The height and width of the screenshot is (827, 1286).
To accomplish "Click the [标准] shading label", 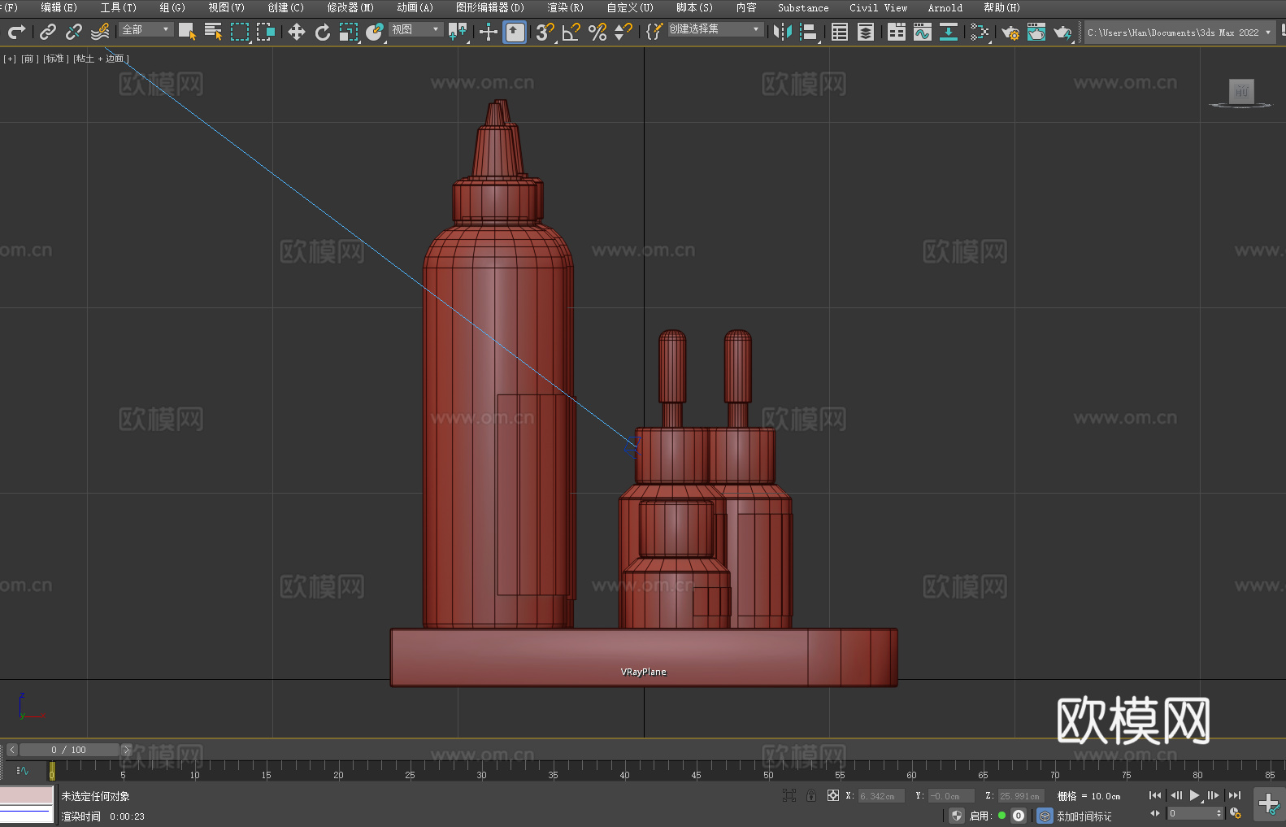I will coord(55,59).
